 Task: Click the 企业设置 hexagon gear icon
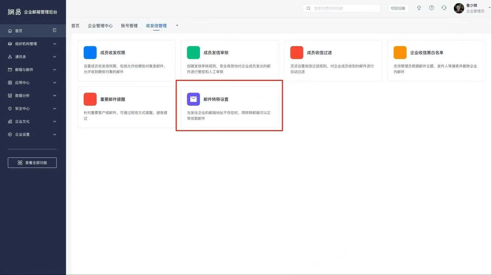(10, 134)
